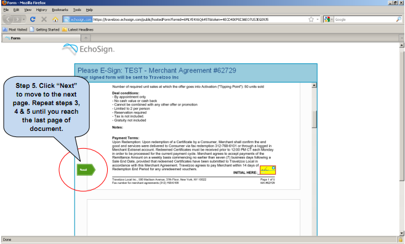Open the Google search engine selector dropdown
The image size is (405, 244).
[329, 19]
